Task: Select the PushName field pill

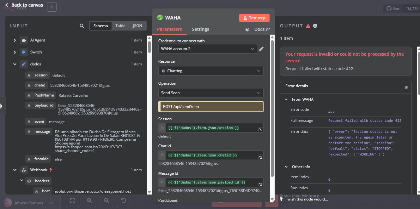Action: pyautogui.click(x=40, y=95)
